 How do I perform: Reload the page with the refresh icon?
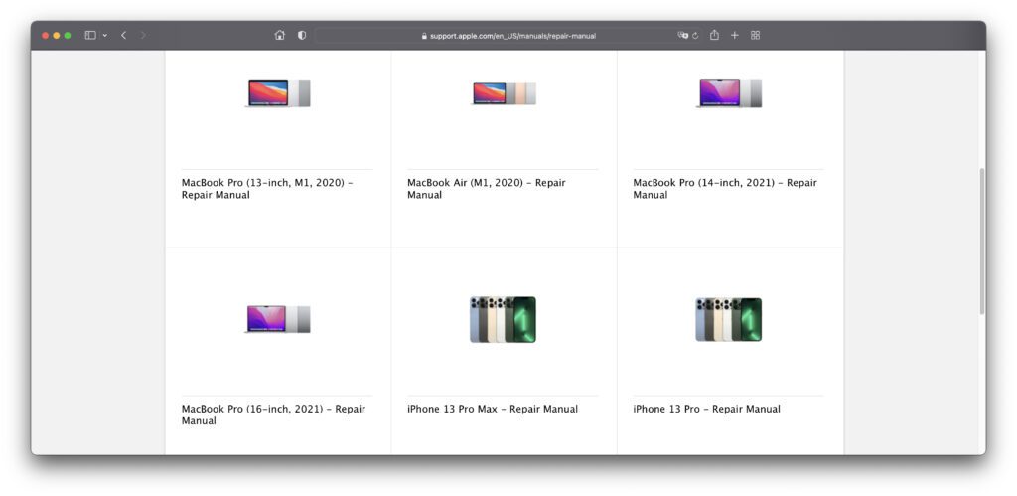[x=695, y=36]
